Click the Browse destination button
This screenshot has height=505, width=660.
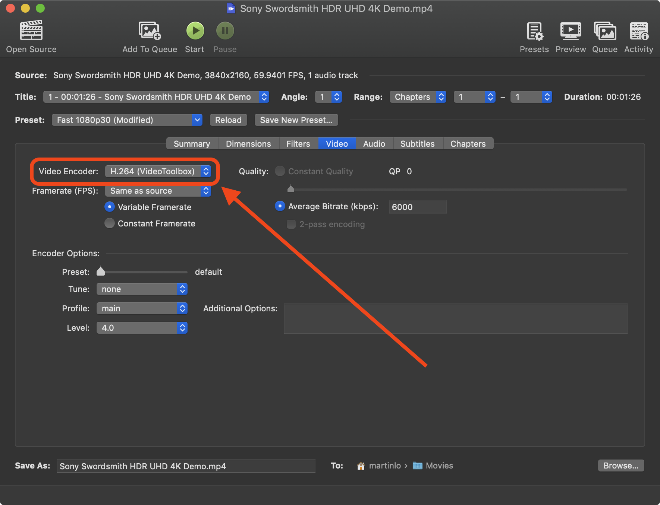coord(621,466)
